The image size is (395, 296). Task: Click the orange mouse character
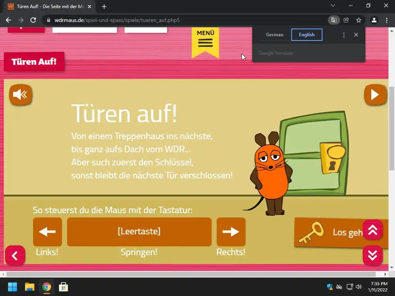coord(271,174)
